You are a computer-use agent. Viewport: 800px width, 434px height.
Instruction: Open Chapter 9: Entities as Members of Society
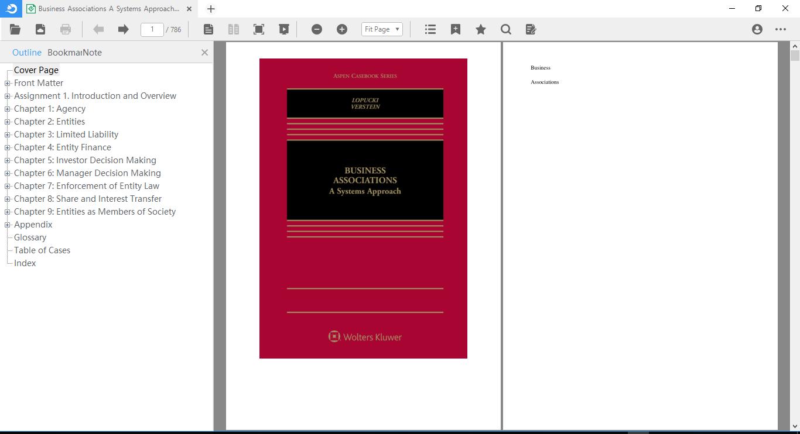tap(95, 212)
